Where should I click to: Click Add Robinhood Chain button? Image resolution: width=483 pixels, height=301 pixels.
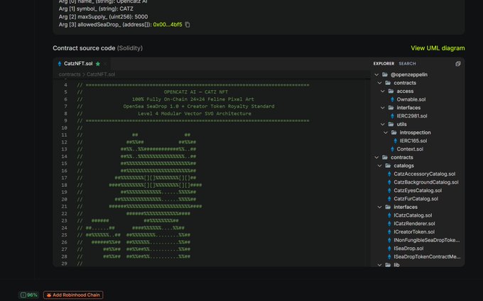coord(73,295)
